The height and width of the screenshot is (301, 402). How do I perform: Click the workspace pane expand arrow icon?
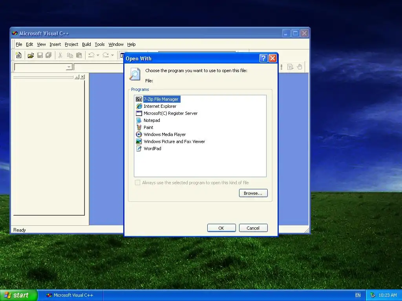tap(77, 77)
